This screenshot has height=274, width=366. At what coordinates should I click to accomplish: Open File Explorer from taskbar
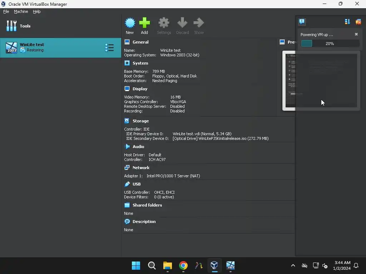point(167,265)
